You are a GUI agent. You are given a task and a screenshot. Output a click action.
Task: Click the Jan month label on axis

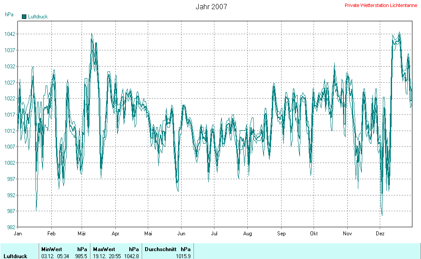pos(18,234)
